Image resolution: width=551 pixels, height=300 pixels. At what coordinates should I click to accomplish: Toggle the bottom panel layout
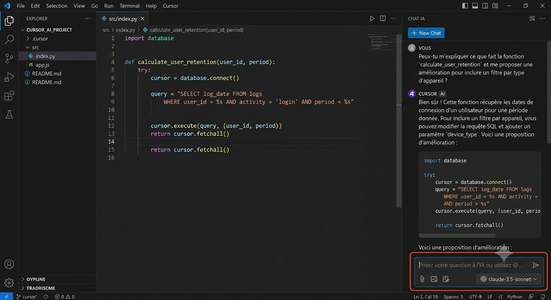pyautogui.click(x=475, y=6)
